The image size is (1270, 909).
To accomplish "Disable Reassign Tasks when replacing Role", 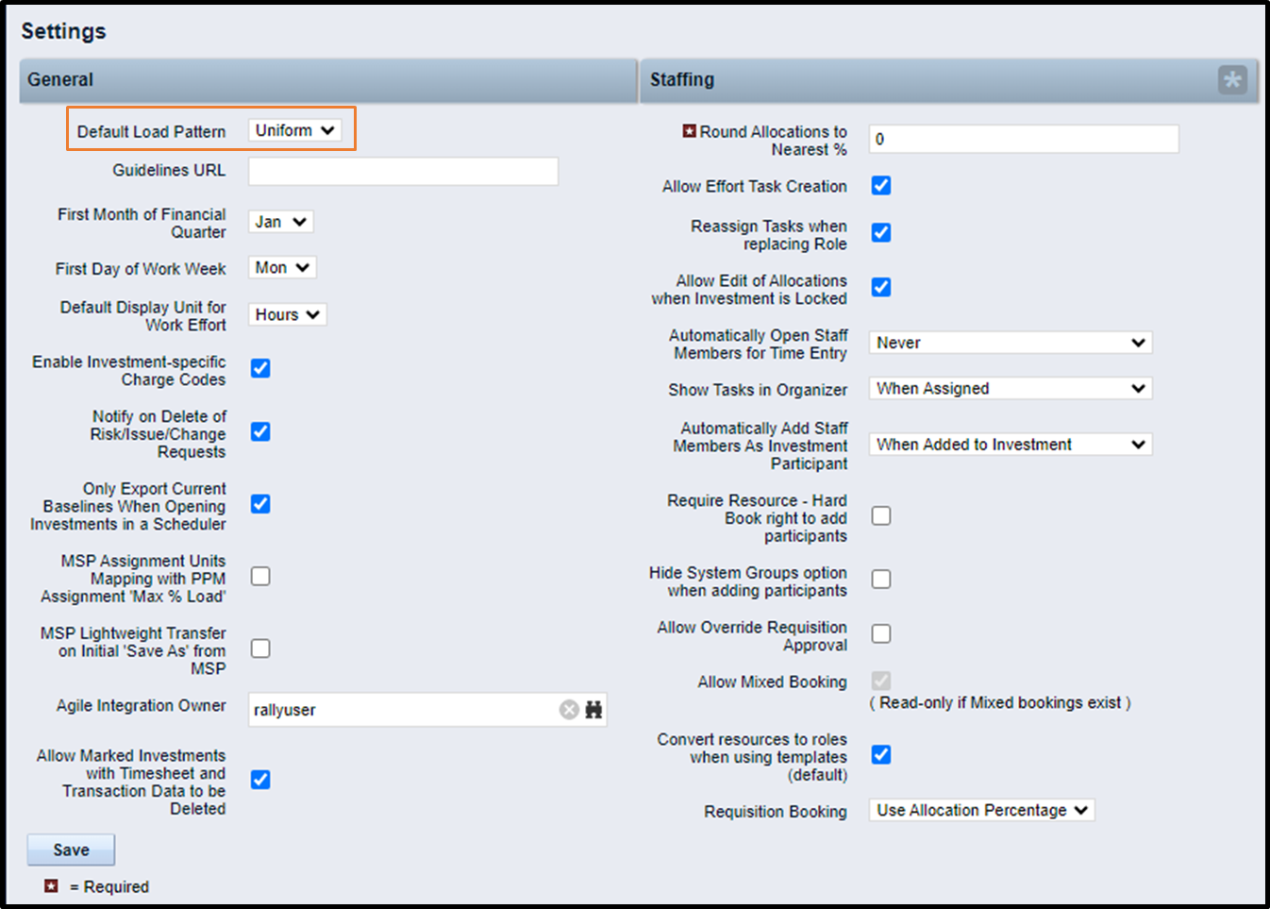I will tap(880, 232).
